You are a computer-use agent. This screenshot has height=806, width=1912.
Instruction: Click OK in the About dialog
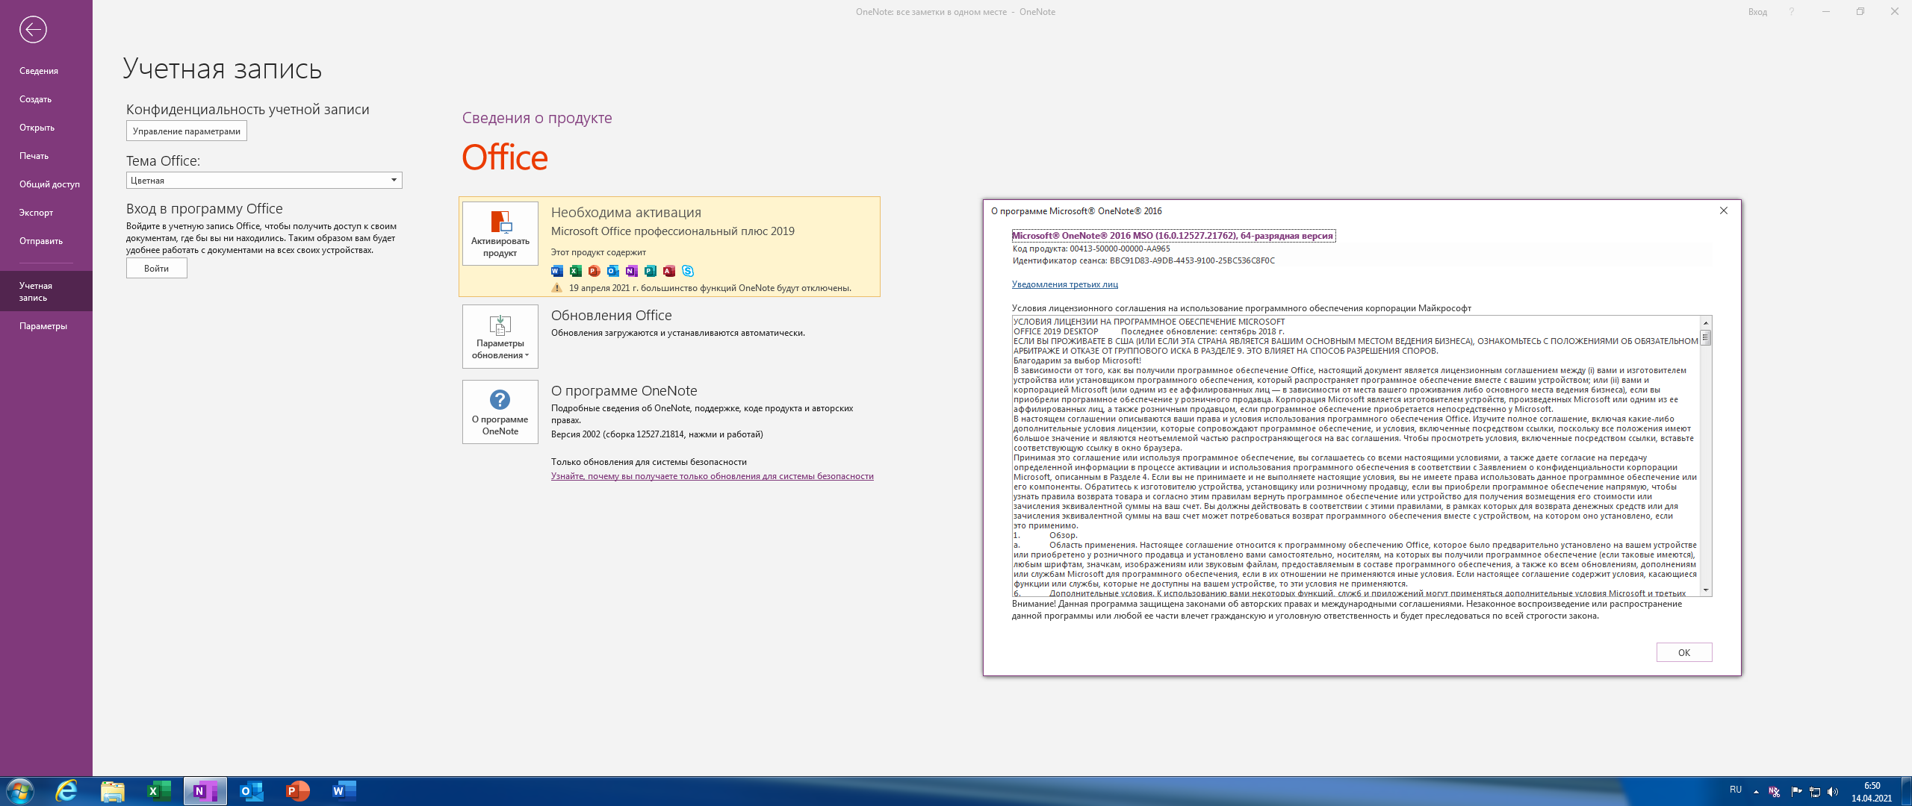coord(1683,652)
